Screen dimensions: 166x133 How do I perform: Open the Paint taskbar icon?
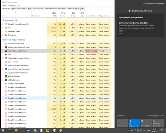[x=60, y=130]
